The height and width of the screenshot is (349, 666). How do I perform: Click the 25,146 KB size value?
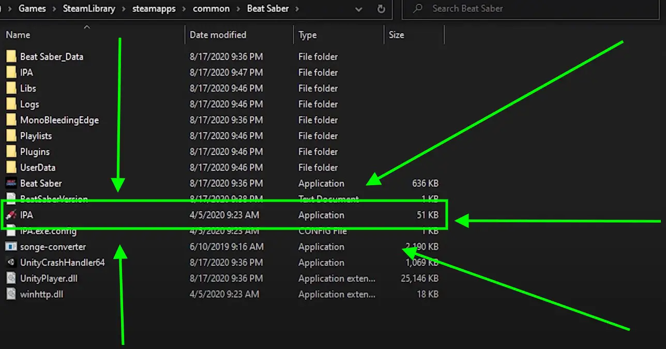pos(419,278)
